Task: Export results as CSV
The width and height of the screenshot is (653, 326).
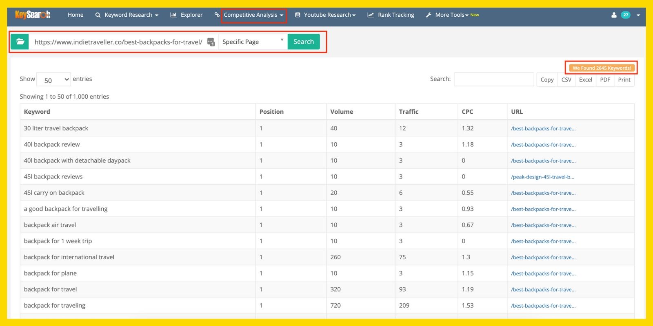Action: coord(566,80)
